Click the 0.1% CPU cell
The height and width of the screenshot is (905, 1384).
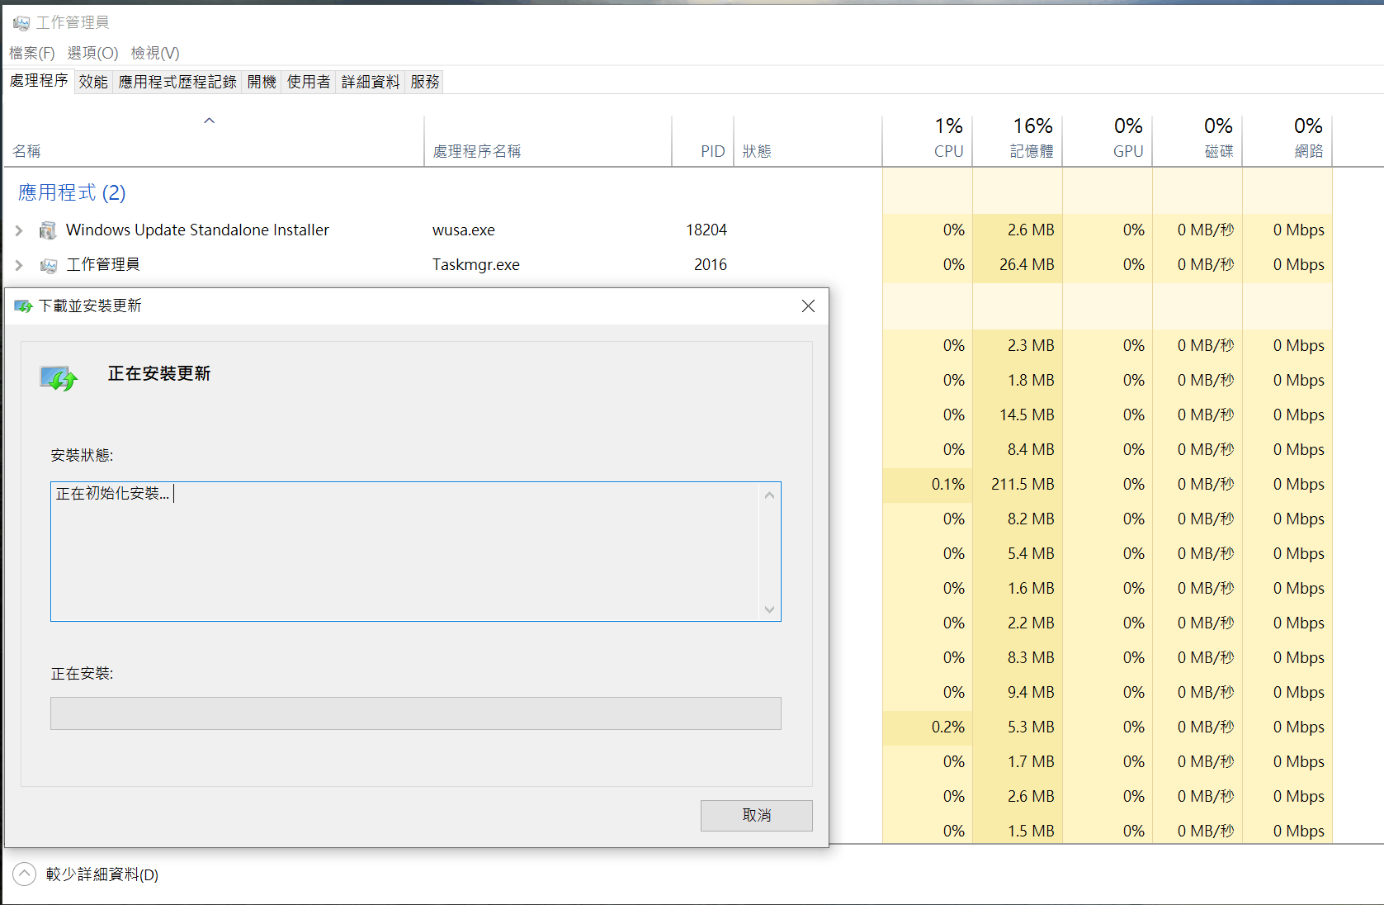[928, 485]
